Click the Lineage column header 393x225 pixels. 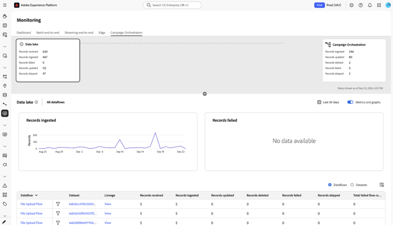click(x=110, y=195)
